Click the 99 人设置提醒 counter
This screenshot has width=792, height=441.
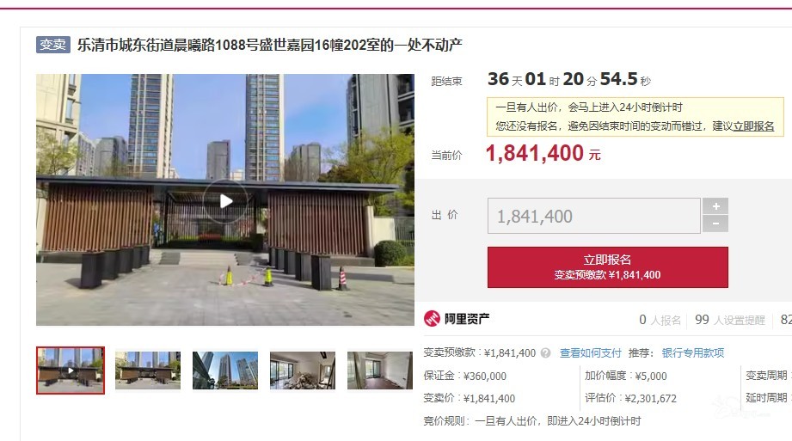[730, 320]
